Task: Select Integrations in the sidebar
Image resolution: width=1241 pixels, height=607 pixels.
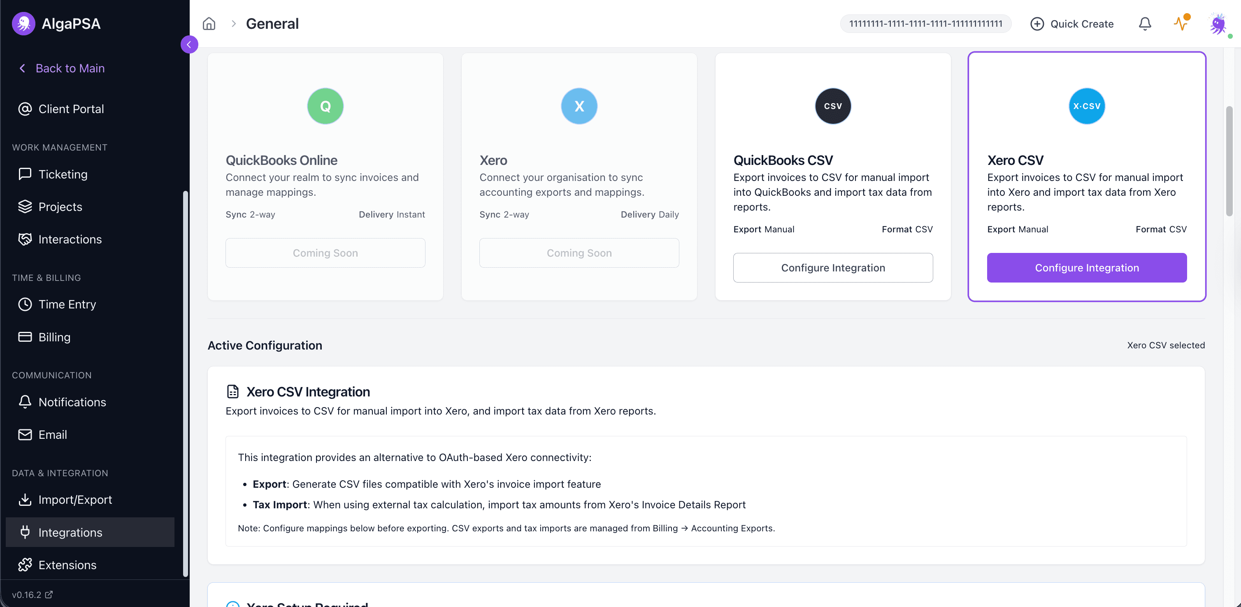Action: click(70, 533)
